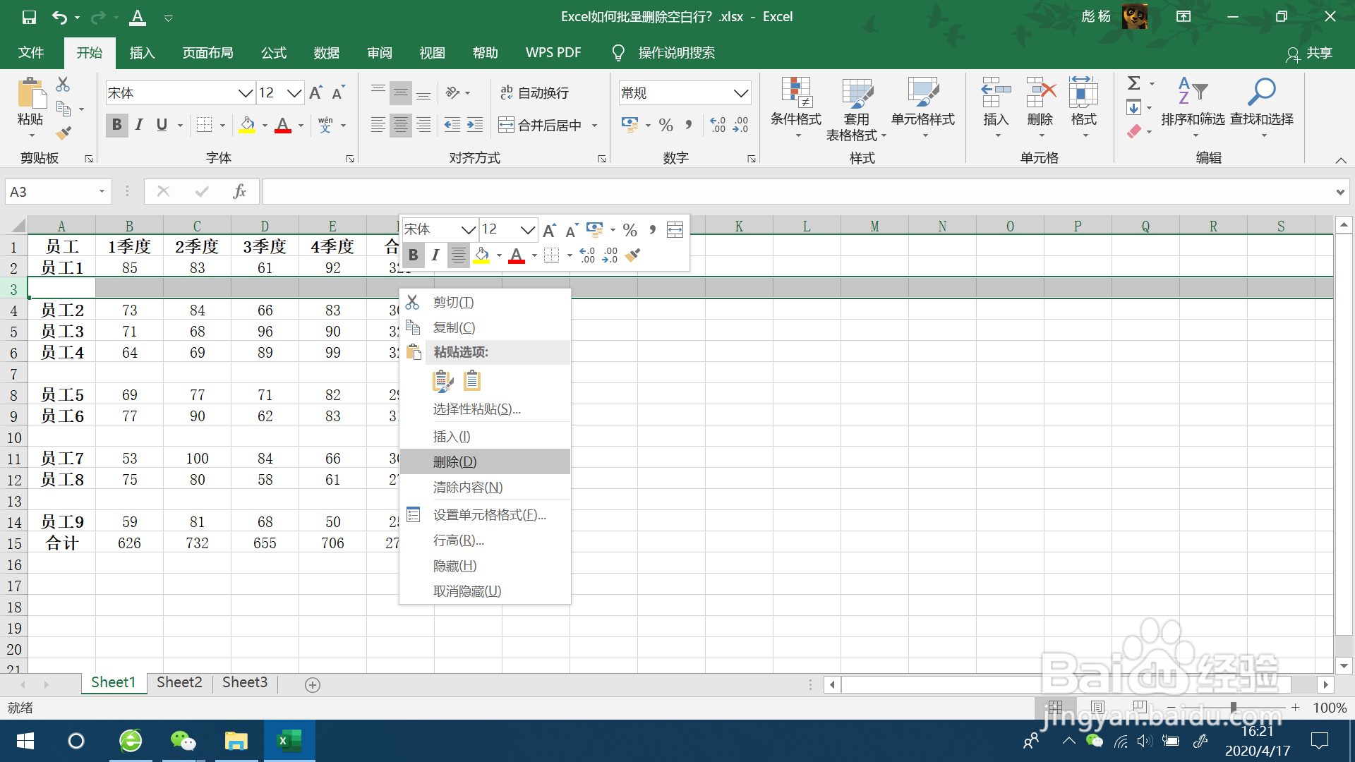
Task: Click Merge and Center icon
Action: tap(506, 126)
